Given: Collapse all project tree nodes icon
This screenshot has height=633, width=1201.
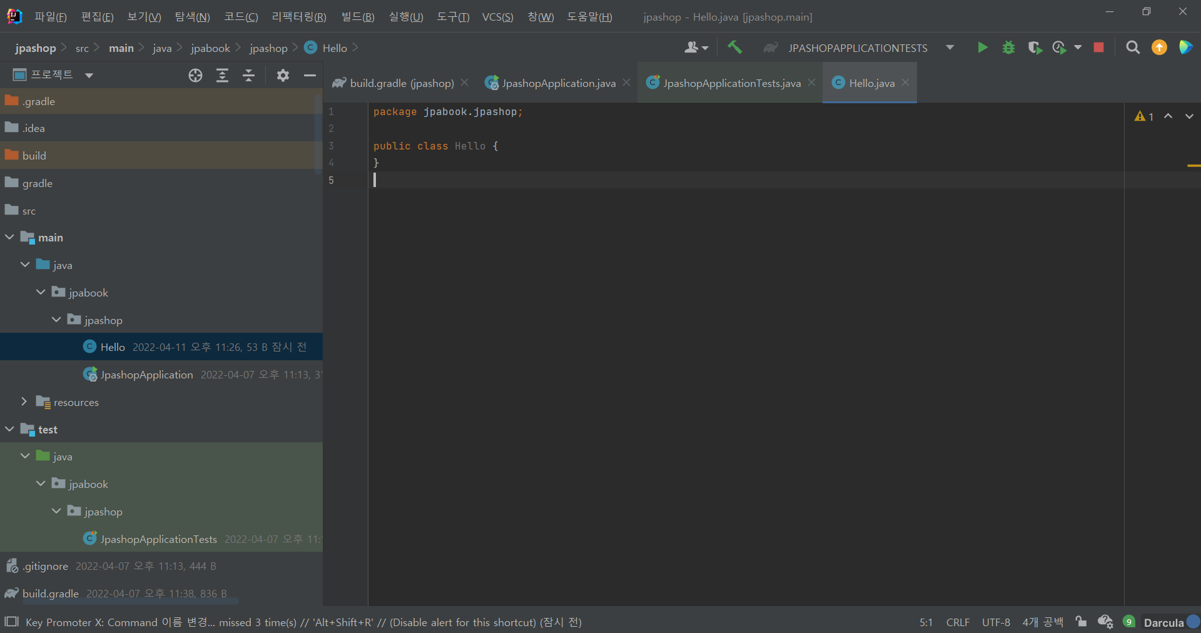Looking at the screenshot, I should [x=248, y=75].
